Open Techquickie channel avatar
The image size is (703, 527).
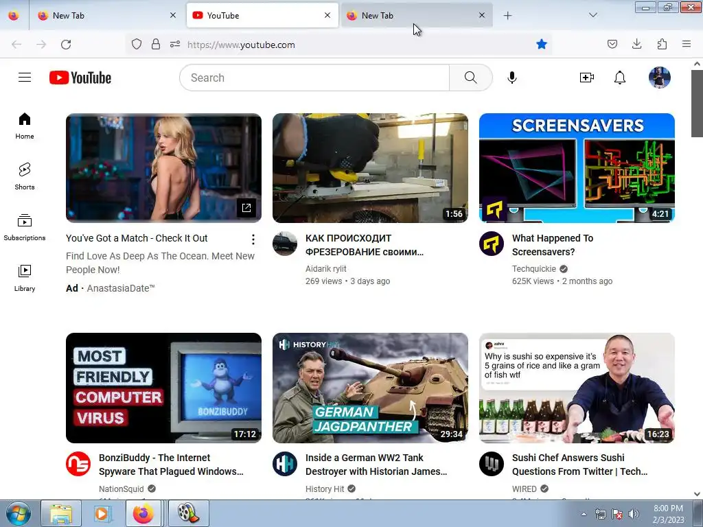click(492, 244)
